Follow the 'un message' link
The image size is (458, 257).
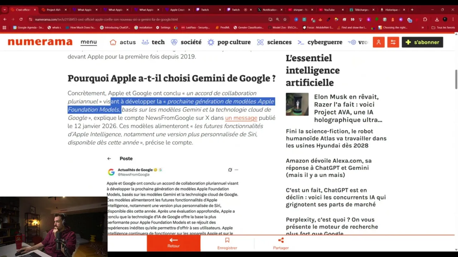point(241,118)
